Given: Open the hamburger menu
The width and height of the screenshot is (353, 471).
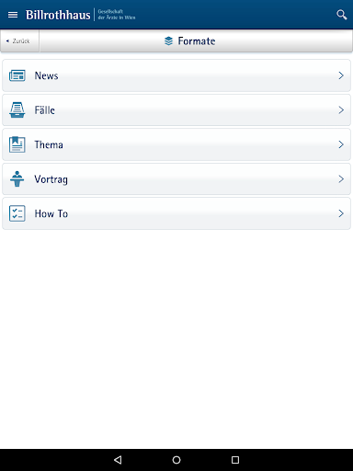Looking at the screenshot, I should point(13,15).
